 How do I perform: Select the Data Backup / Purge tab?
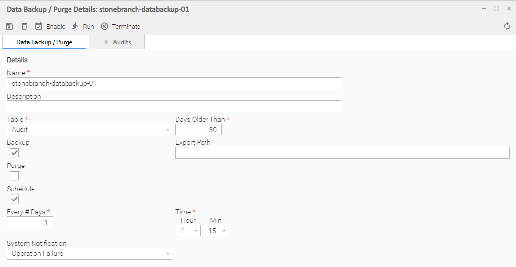click(44, 42)
